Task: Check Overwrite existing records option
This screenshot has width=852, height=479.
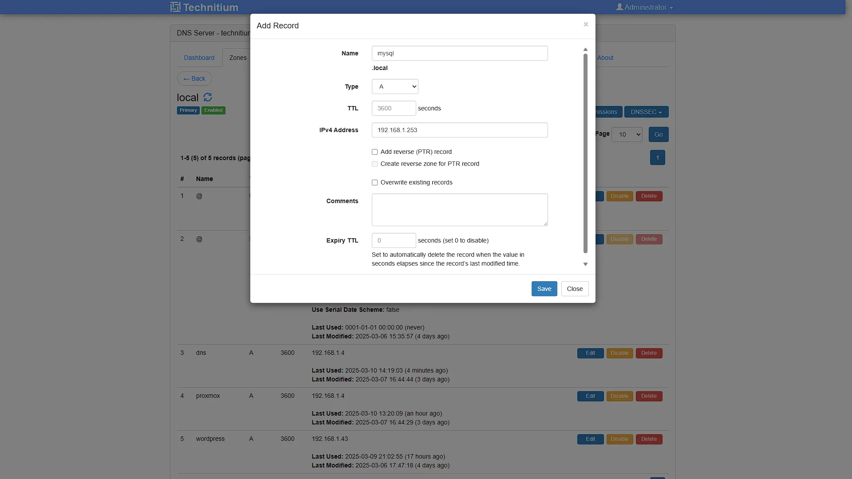Action: click(375, 182)
